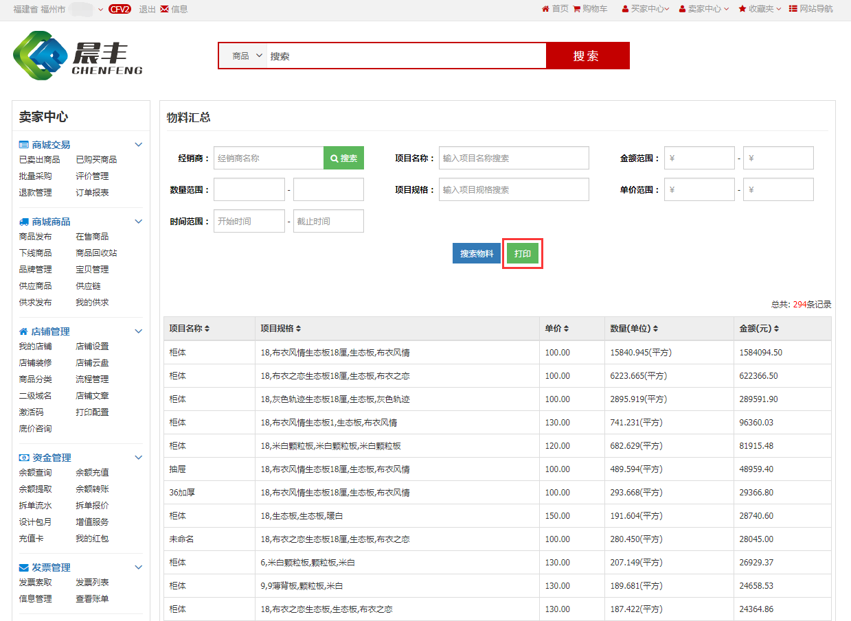The width and height of the screenshot is (851, 621).
Task: Open 网站导航 grid icon
Action: tap(793, 9)
